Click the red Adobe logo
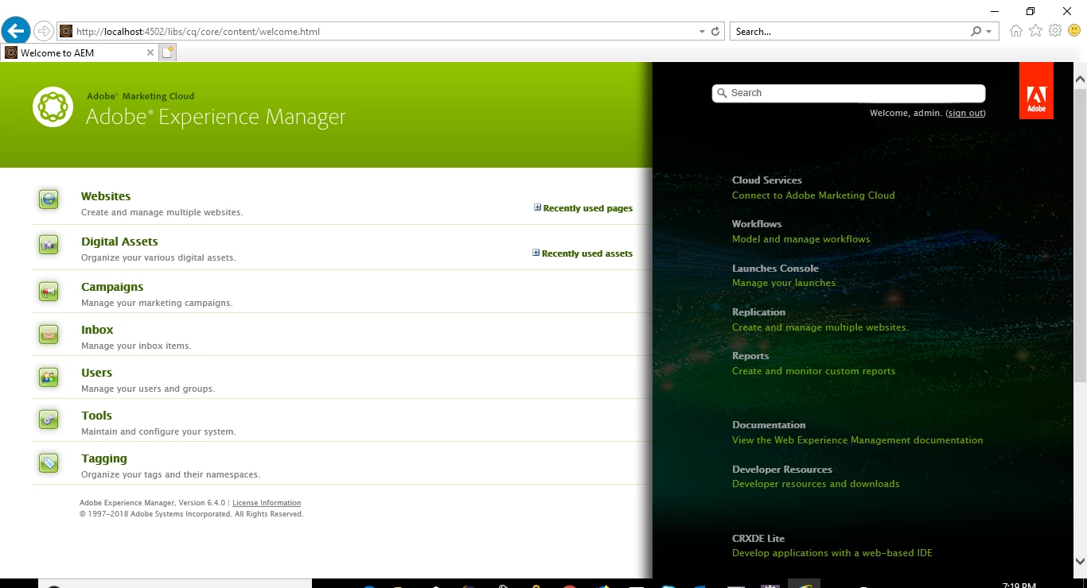This screenshot has height=588, width=1087. pyautogui.click(x=1036, y=91)
